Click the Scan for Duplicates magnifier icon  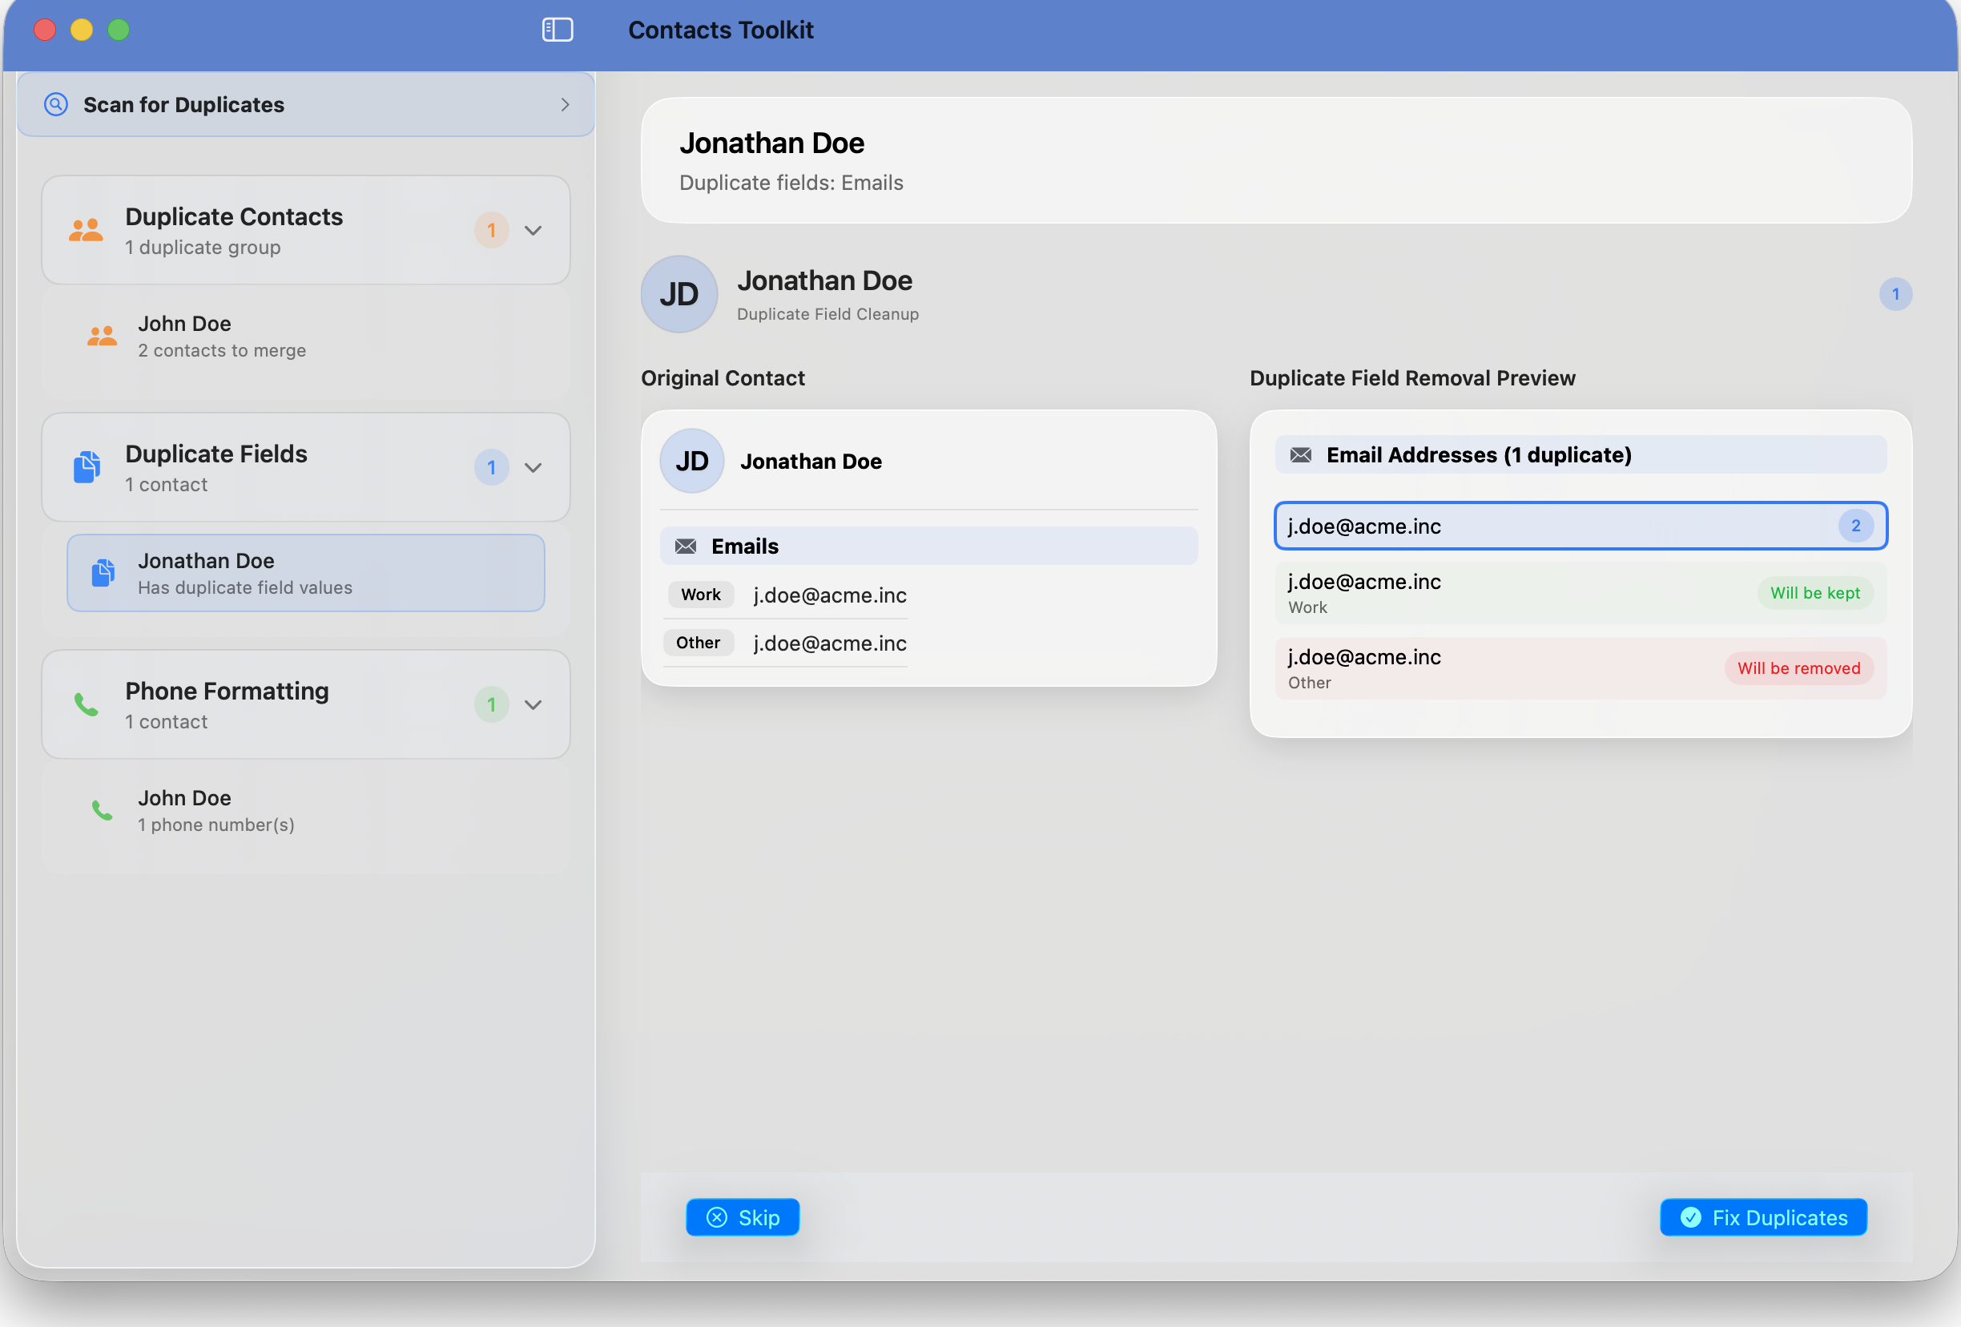pos(56,104)
